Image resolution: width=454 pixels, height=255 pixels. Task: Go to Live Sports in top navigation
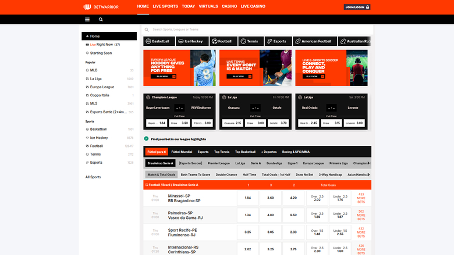(165, 6)
